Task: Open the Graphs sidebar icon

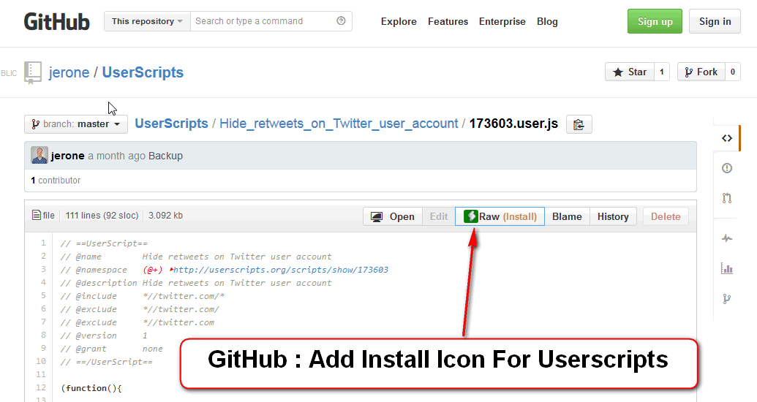Action: (x=726, y=268)
